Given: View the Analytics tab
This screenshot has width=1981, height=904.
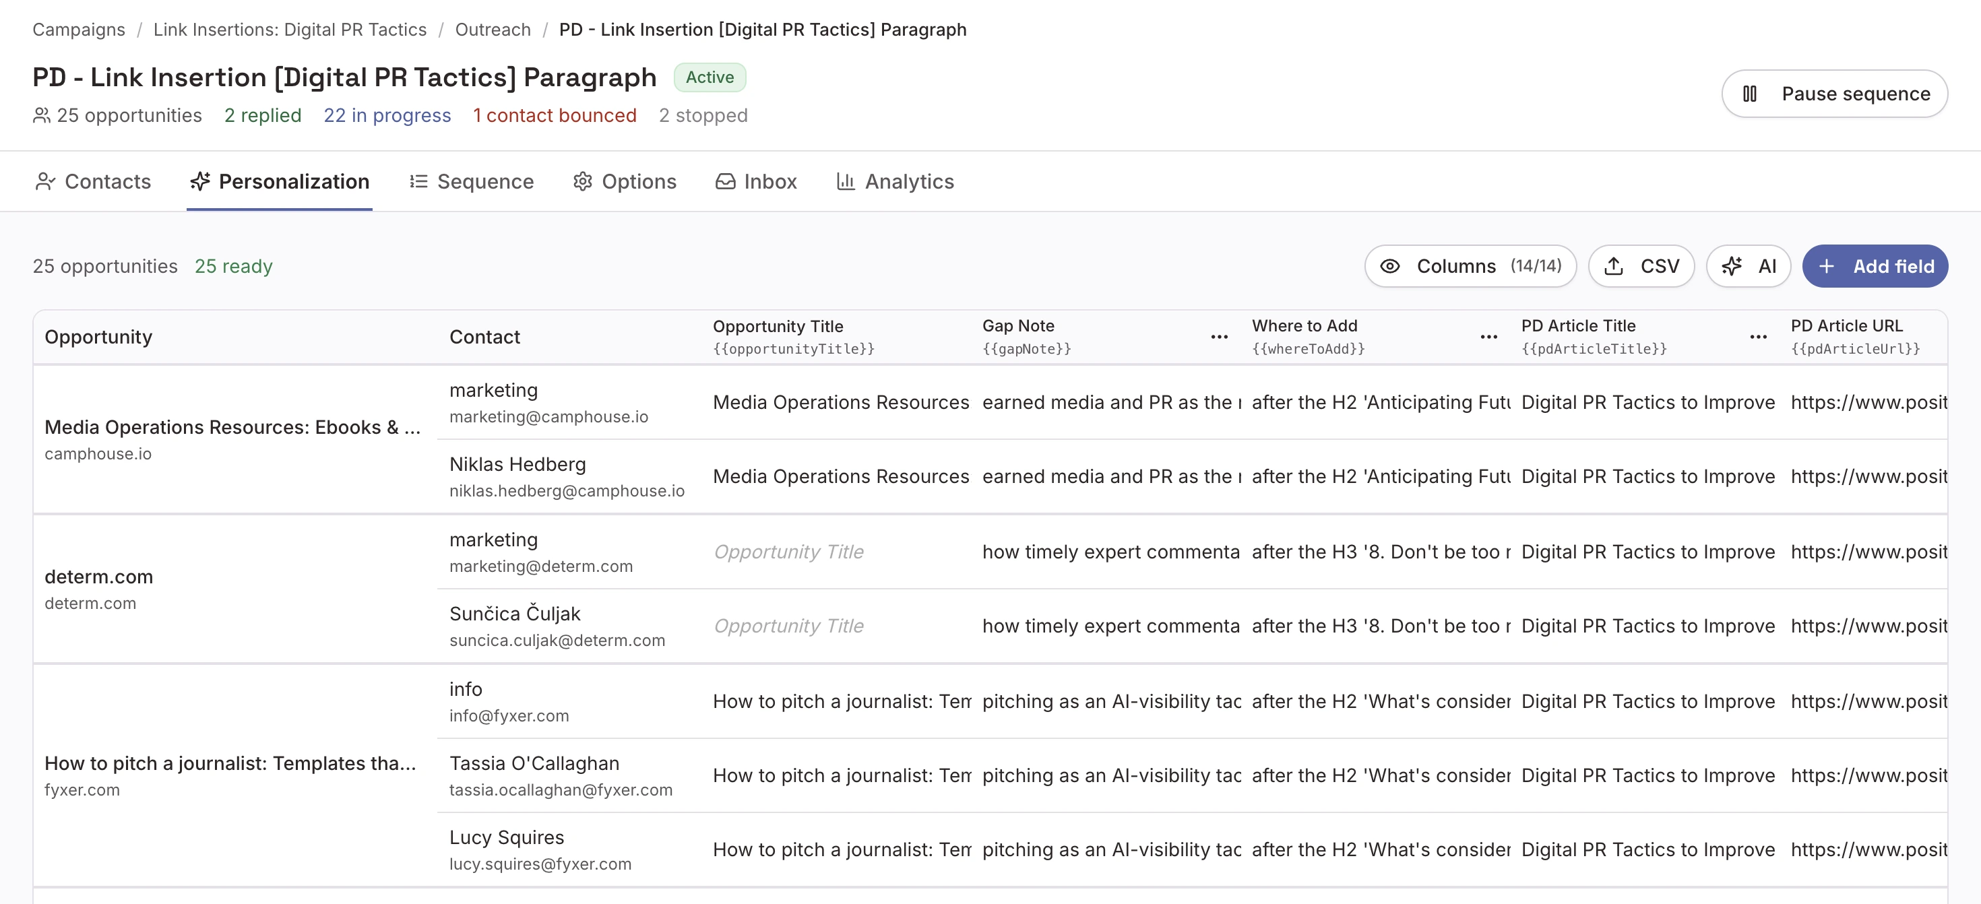Looking at the screenshot, I should point(895,181).
